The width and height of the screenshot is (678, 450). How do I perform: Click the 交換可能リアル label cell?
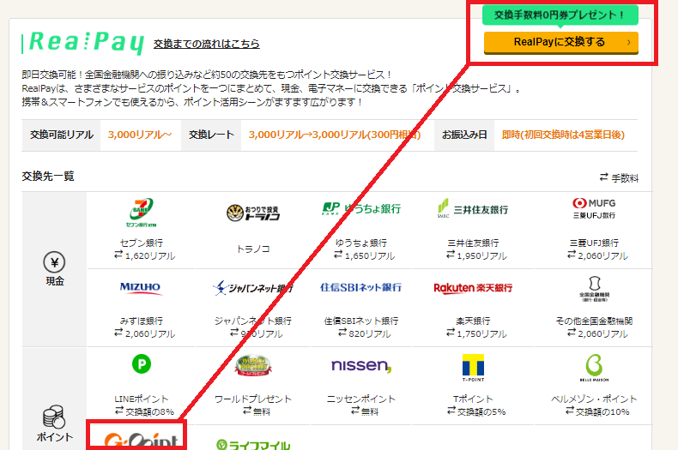(61, 135)
